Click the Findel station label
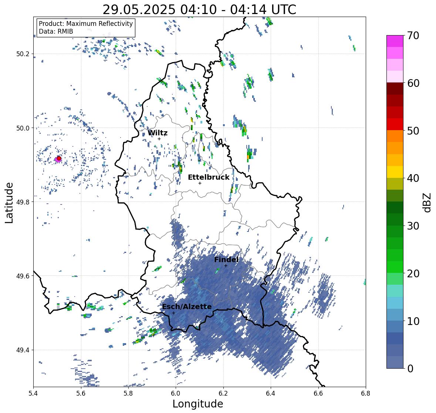The height and width of the screenshot is (413, 436). coord(226,260)
